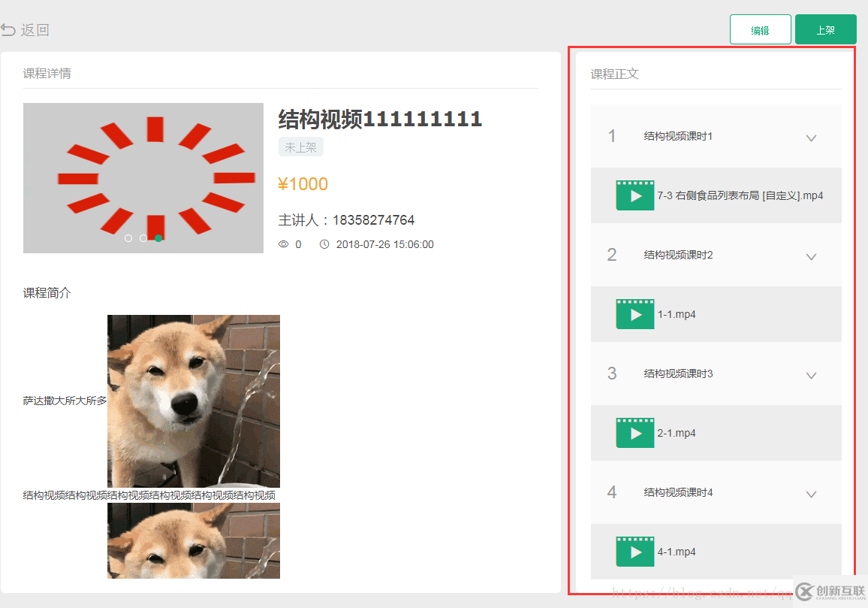Click the 上架 publish button
Viewport: 868px width, 608px height.
(x=825, y=29)
